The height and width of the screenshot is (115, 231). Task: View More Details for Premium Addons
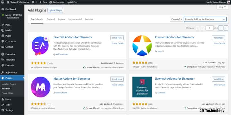tap(219, 43)
